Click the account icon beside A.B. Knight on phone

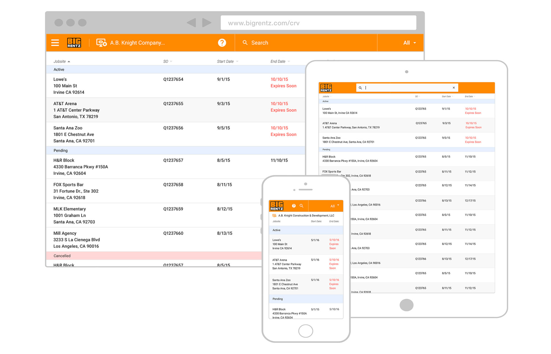pyautogui.click(x=274, y=215)
